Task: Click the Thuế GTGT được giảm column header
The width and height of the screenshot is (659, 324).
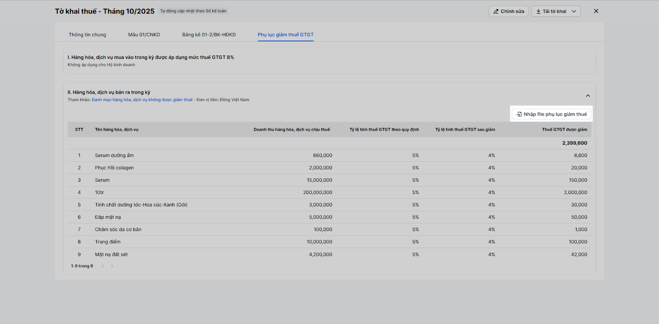Action: 564,130
